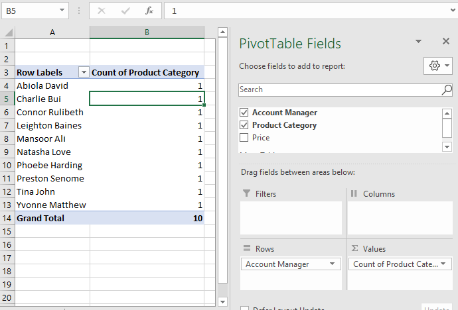Select the Grand Total cell
The image size is (458, 310).
(x=52, y=218)
